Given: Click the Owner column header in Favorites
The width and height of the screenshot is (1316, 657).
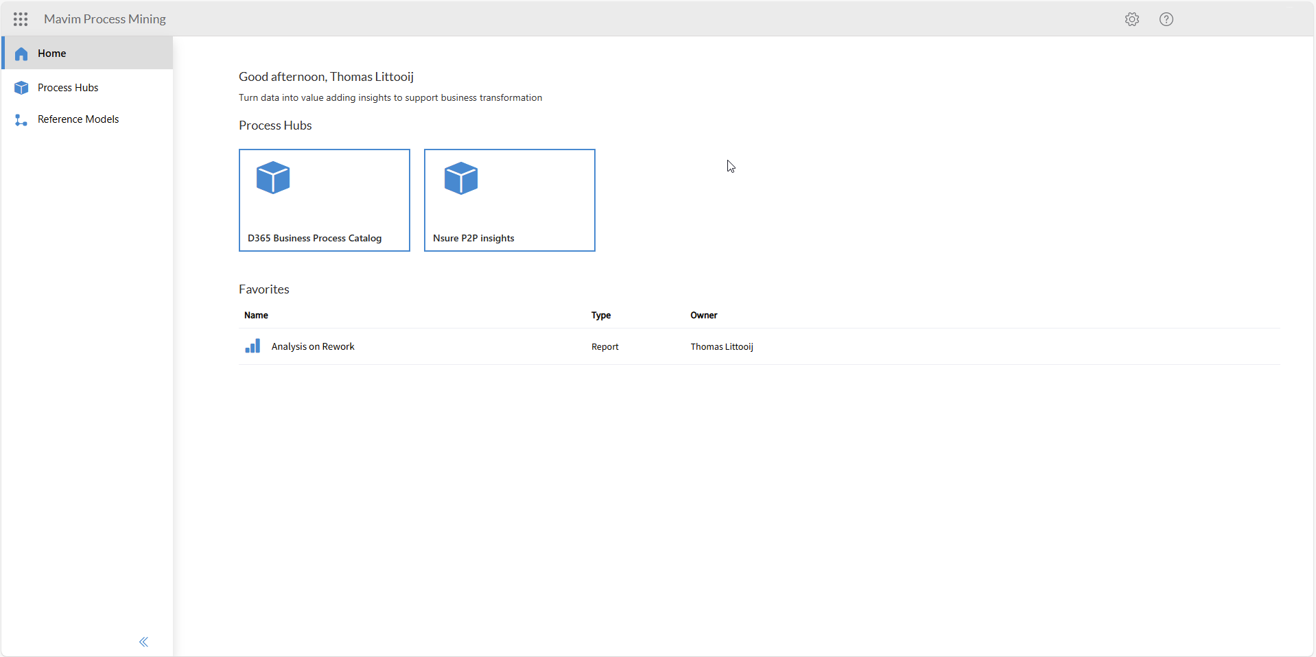Looking at the screenshot, I should pyautogui.click(x=703, y=315).
